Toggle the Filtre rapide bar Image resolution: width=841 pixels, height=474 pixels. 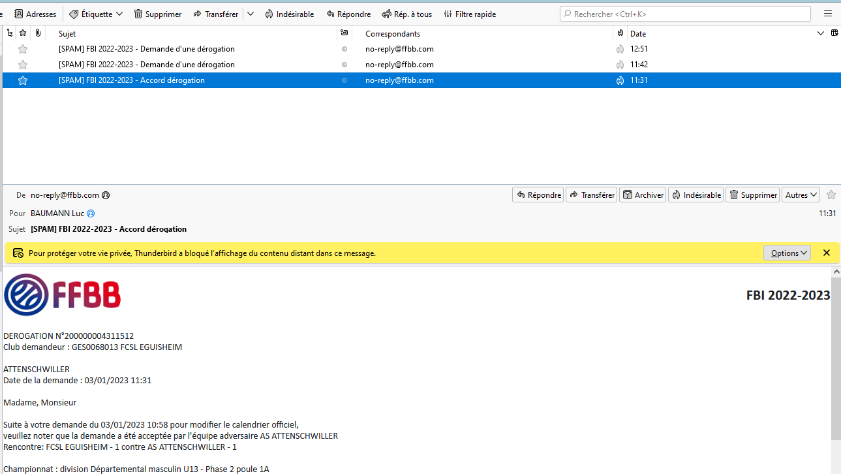pyautogui.click(x=470, y=14)
